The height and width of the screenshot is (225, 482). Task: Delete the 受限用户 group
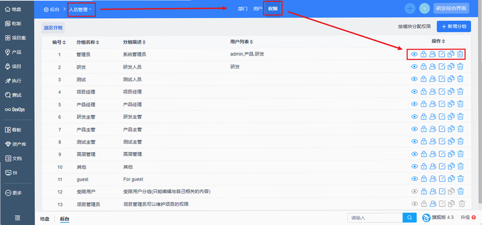(460, 191)
